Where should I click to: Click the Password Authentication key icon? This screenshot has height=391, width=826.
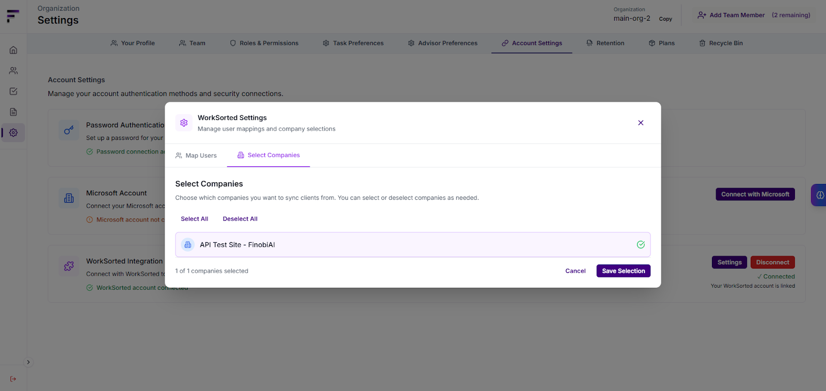click(69, 130)
